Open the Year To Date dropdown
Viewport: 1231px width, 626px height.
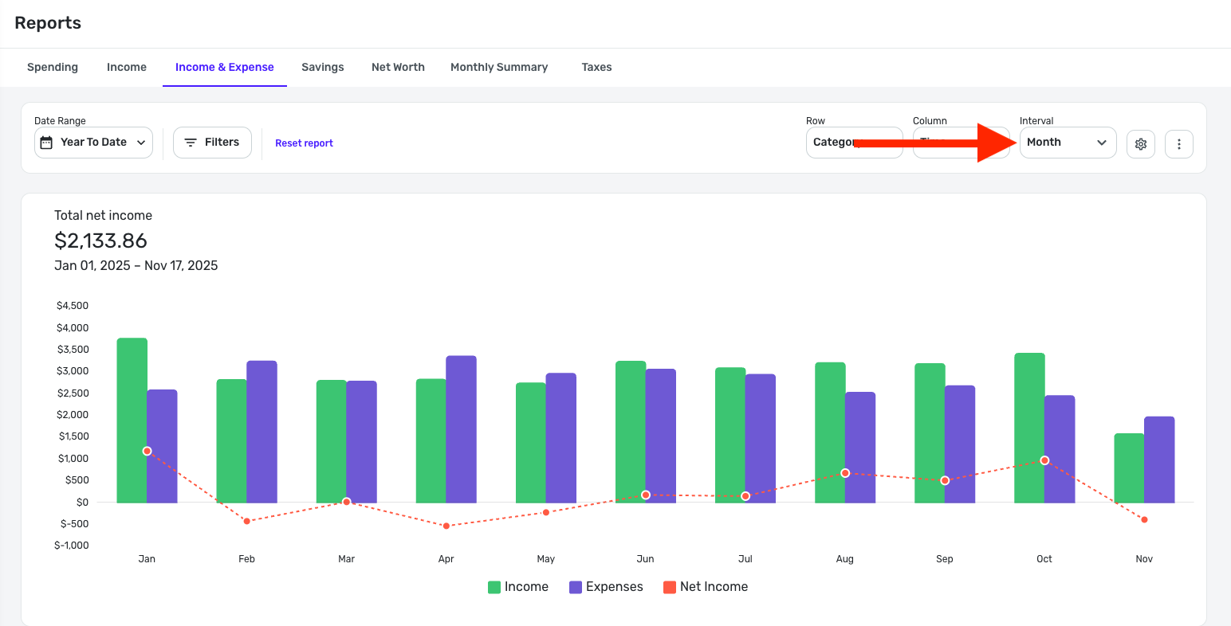94,143
